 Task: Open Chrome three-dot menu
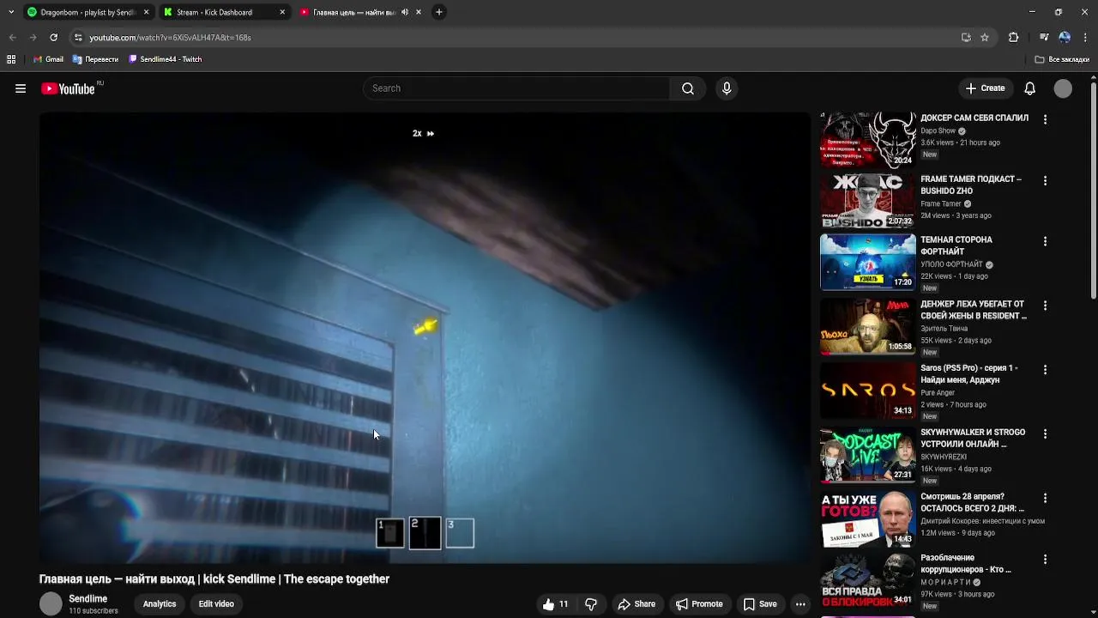click(1085, 38)
